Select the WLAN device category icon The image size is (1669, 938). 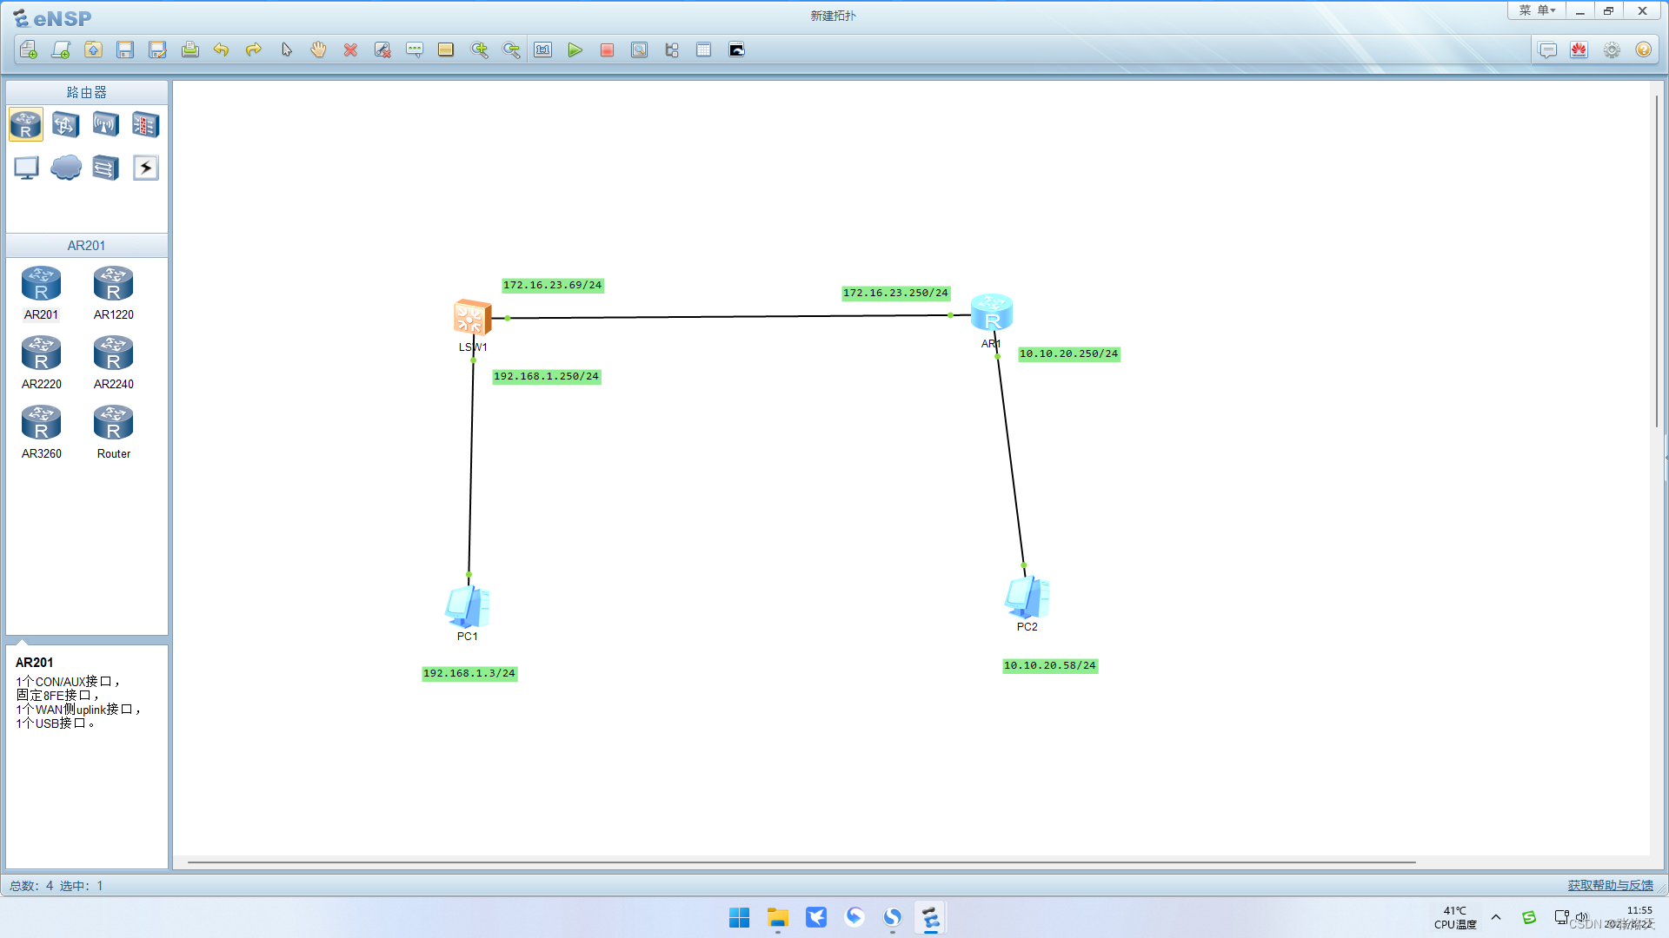click(105, 125)
